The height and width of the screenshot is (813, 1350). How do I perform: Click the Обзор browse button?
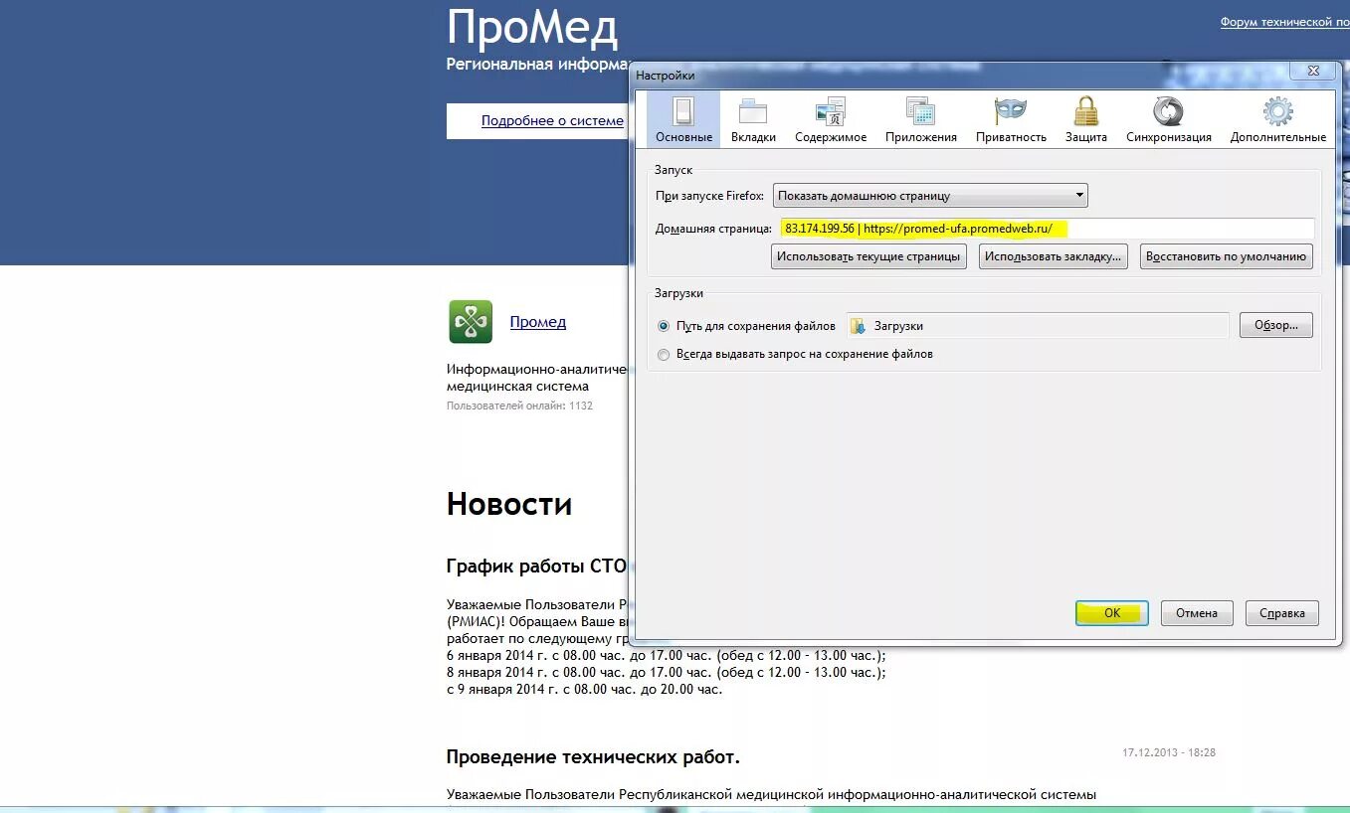click(x=1276, y=325)
